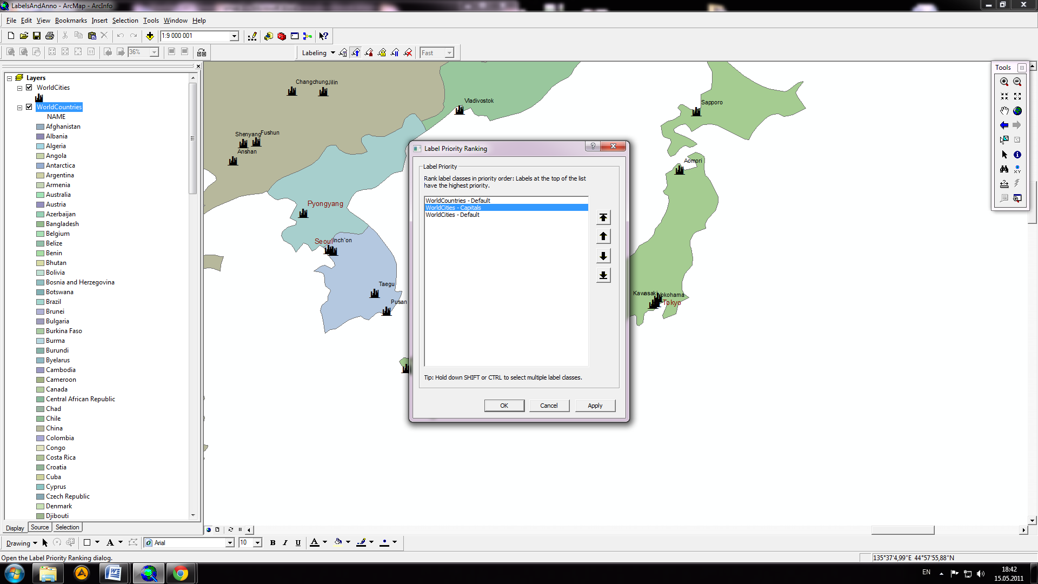Open the Tools menu
This screenshot has height=584, width=1038.
[x=151, y=21]
